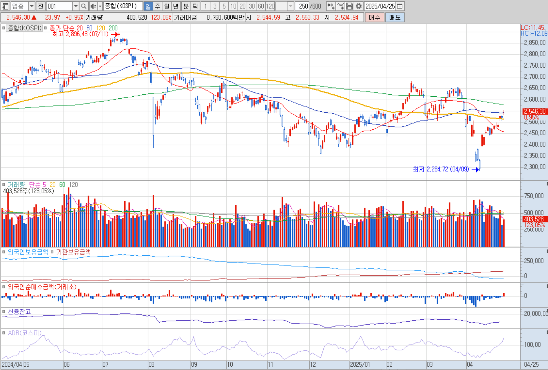Expand the 업종 category dropdown
The height and width of the screenshot is (370, 548).
pyautogui.click(x=32, y=6)
